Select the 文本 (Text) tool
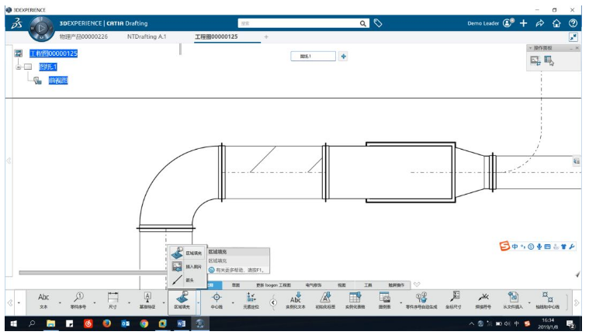The image size is (589, 335). pos(43,301)
